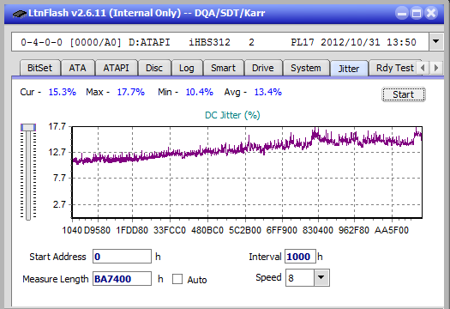Expand the drive selection dropdown arrow
450x309 pixels.
(x=436, y=42)
